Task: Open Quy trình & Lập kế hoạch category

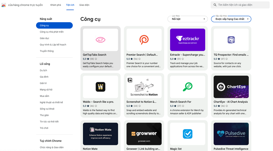Action: tap(53, 45)
